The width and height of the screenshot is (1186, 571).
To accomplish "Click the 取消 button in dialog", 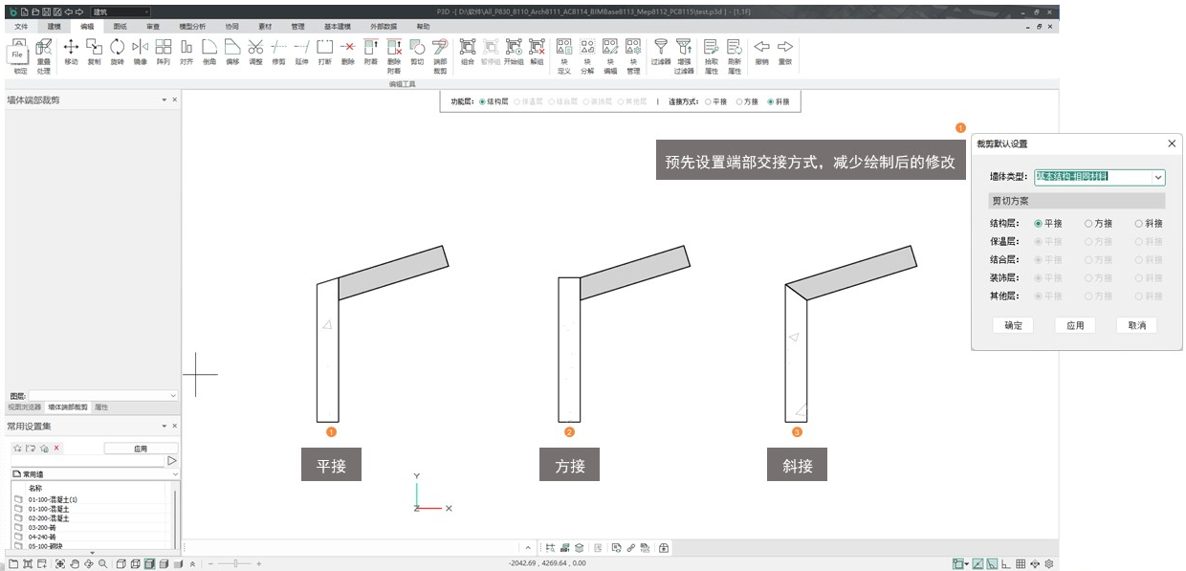I will pyautogui.click(x=1137, y=325).
